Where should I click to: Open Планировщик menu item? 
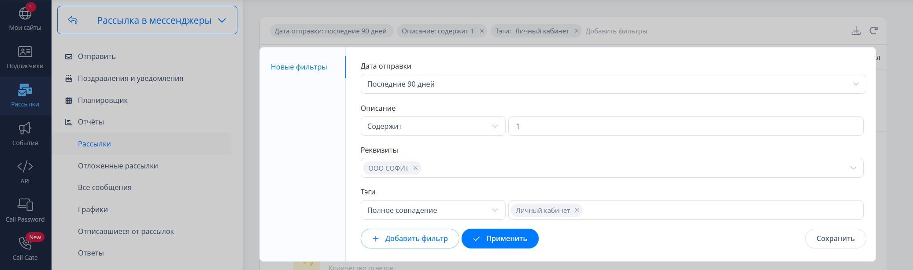click(103, 100)
